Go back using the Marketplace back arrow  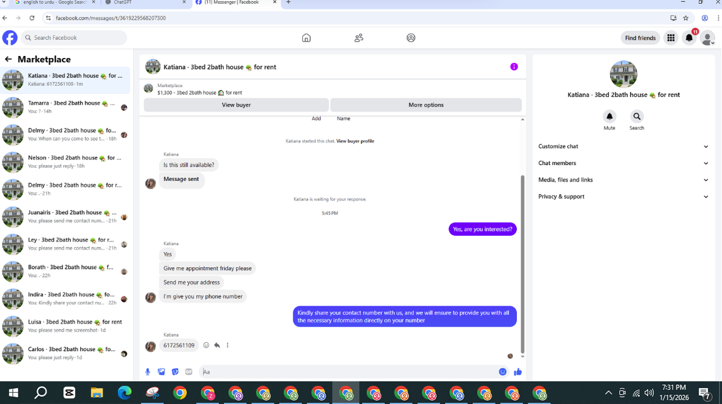tap(8, 59)
